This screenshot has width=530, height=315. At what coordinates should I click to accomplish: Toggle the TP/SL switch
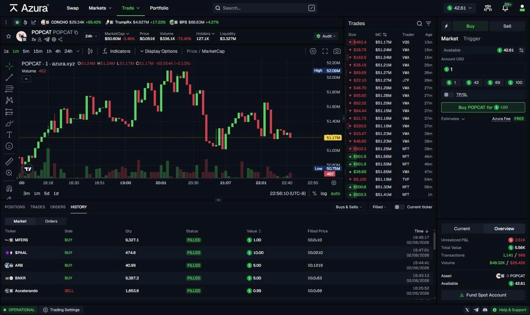click(448, 95)
